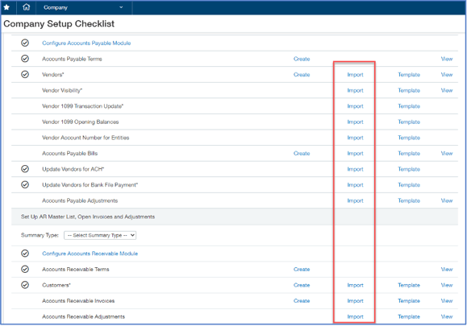Screen dimensions: 467x326
Task: Click check icon beside Update Vendors for Bank File Payment
Action: (x=25, y=185)
